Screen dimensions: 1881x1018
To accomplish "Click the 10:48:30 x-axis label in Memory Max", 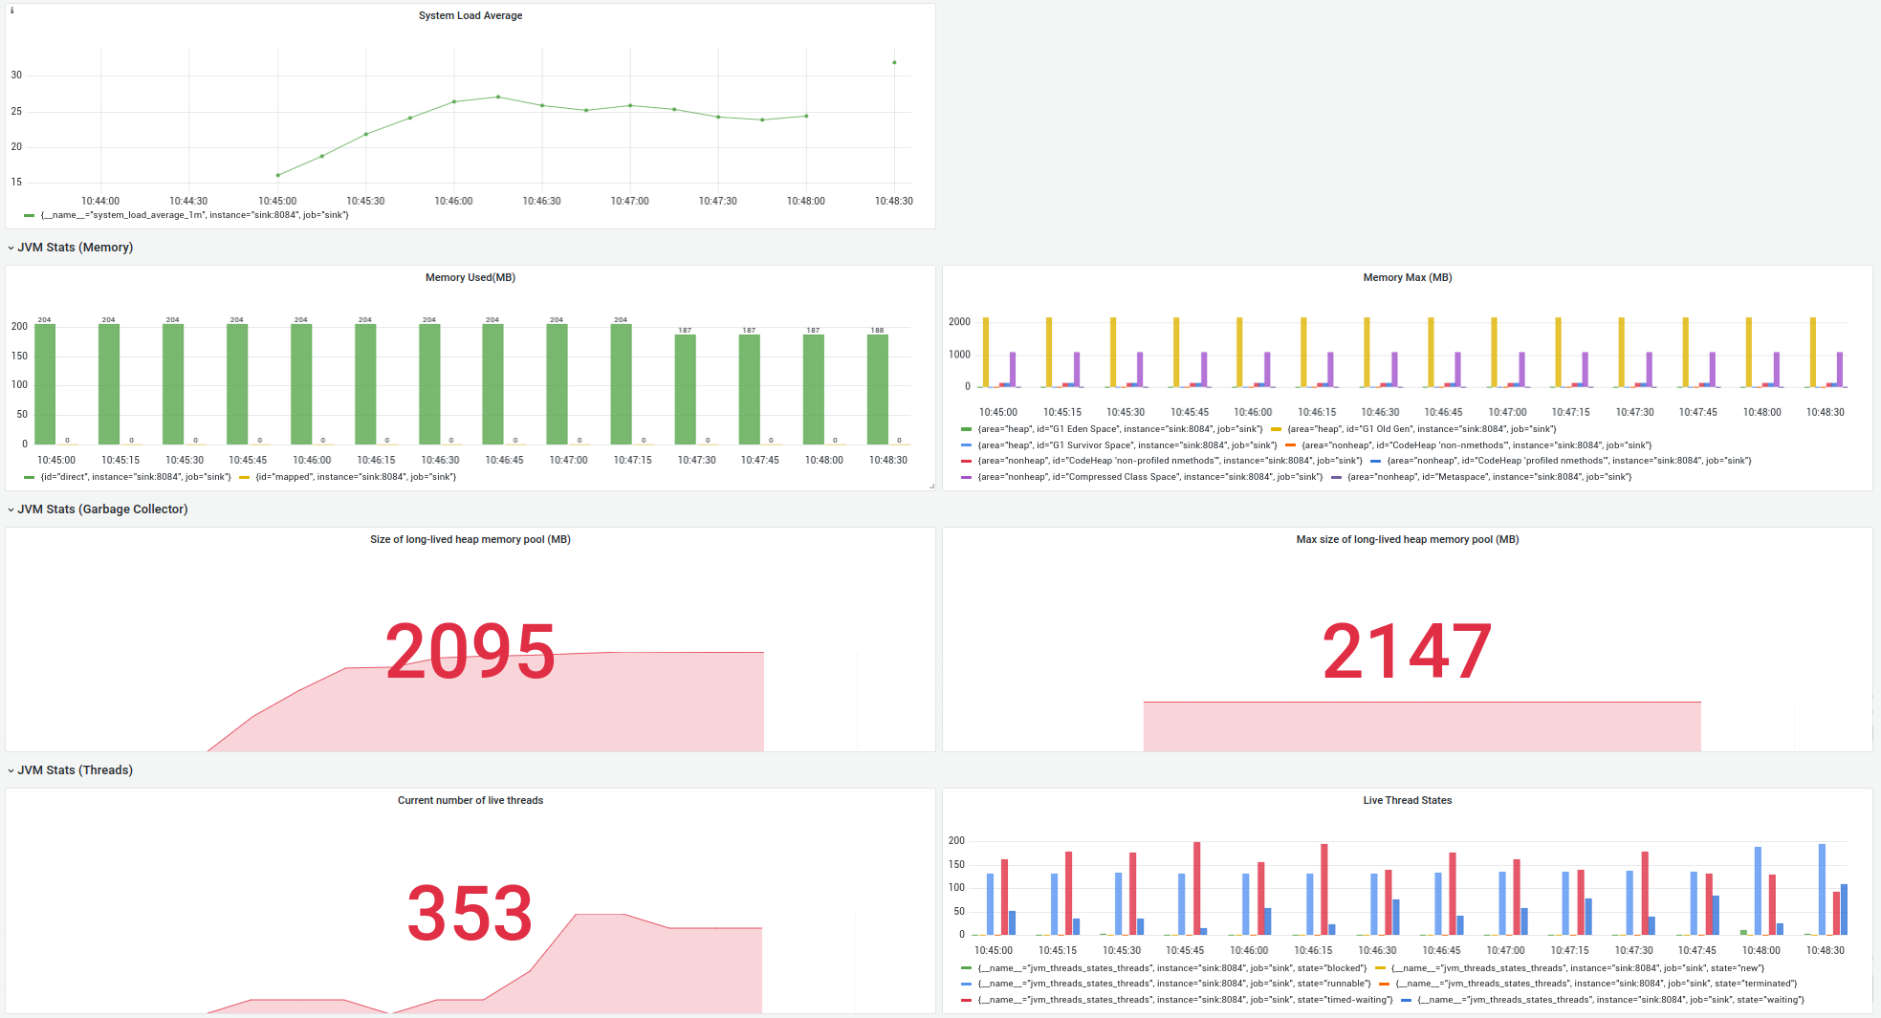I will [1825, 412].
